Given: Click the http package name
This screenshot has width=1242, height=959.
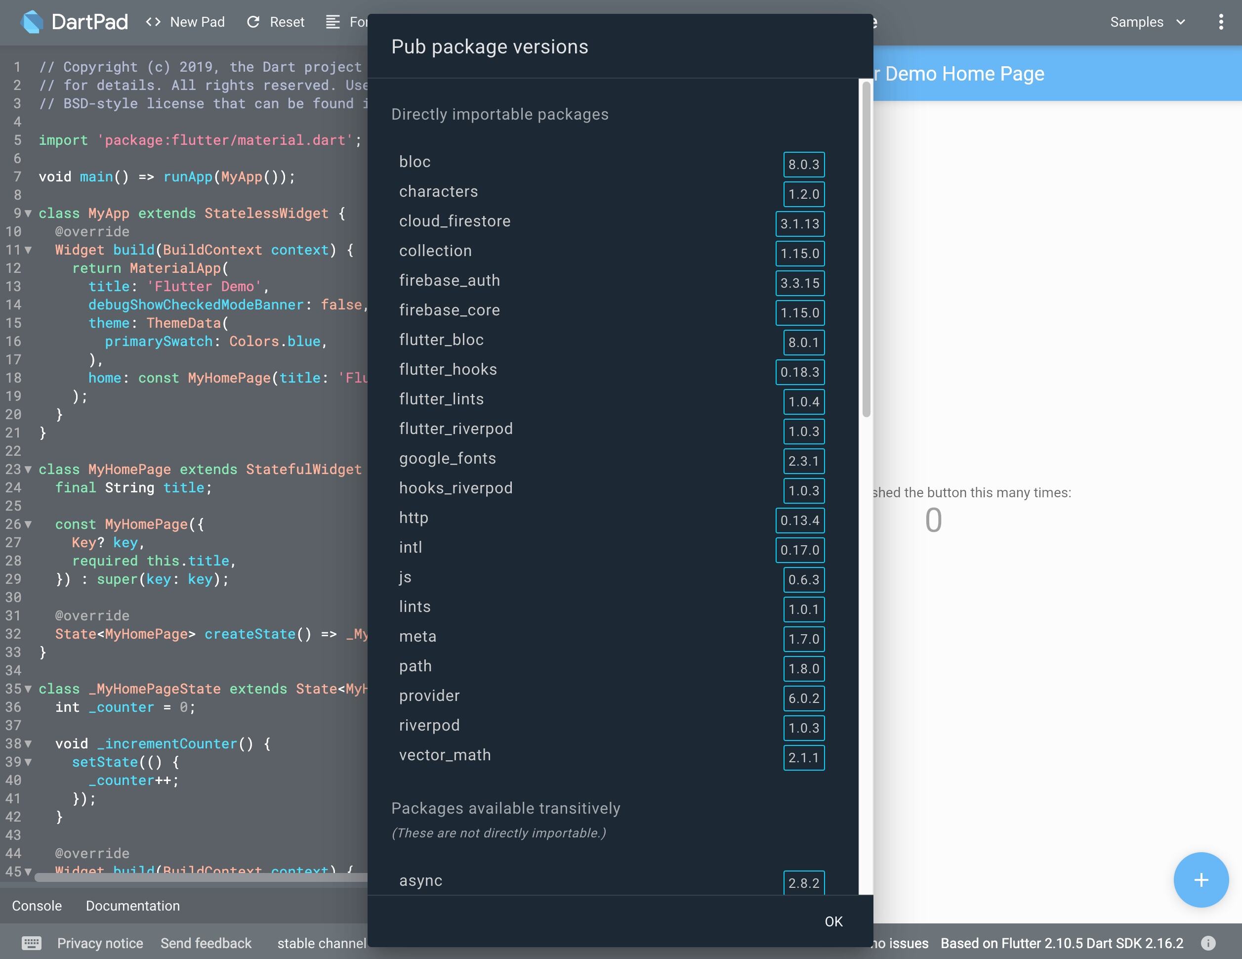Looking at the screenshot, I should tap(414, 518).
